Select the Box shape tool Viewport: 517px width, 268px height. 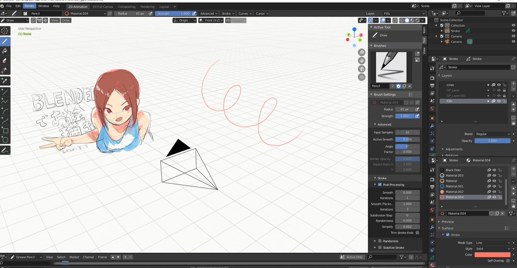click(x=5, y=130)
